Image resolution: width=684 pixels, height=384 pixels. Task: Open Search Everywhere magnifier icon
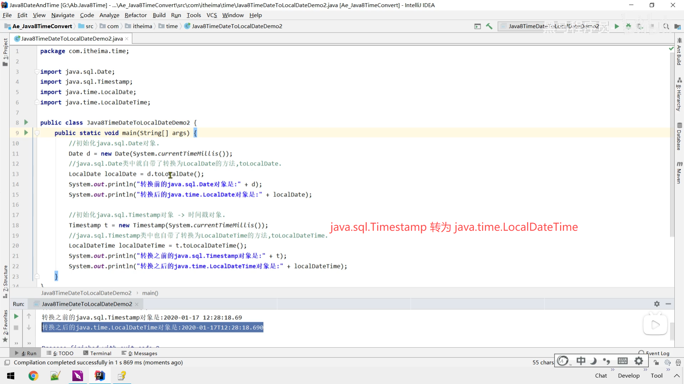point(666,26)
